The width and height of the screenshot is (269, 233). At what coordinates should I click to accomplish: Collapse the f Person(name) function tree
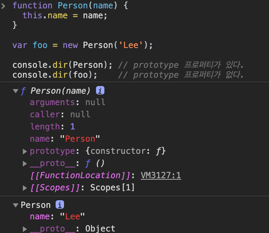tap(16, 91)
